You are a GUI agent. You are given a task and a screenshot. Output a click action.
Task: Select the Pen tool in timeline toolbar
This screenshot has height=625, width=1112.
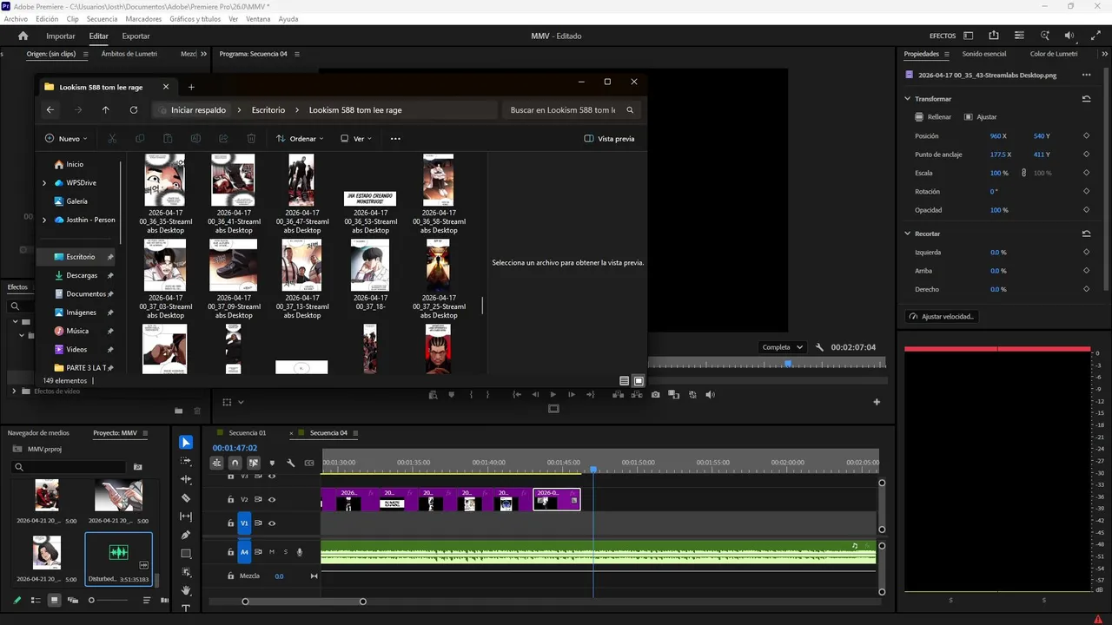click(x=186, y=535)
